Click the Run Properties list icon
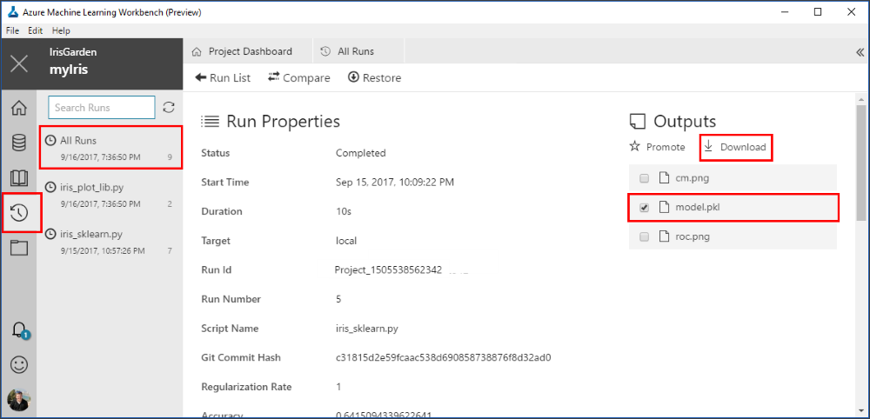The height and width of the screenshot is (419, 870). [211, 122]
